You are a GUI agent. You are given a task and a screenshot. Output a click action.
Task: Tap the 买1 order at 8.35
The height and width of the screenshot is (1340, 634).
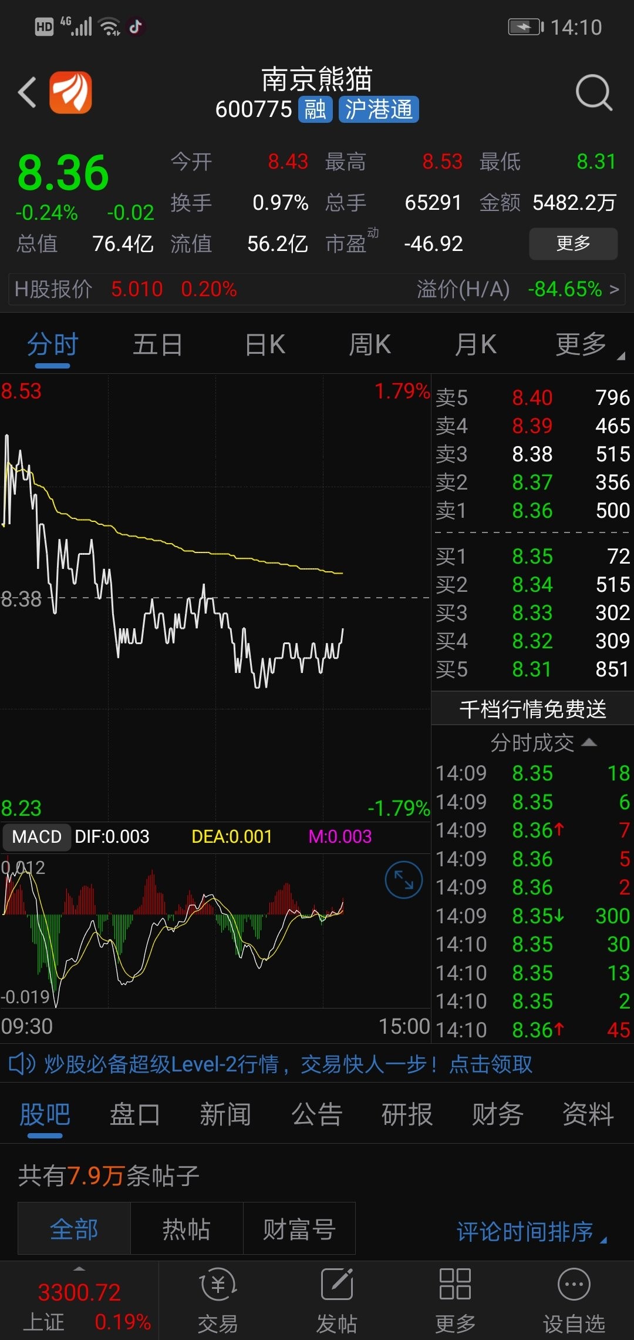coord(532,557)
